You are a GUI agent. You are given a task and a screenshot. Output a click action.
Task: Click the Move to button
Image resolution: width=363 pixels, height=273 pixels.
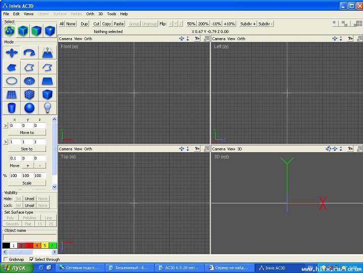pos(27,132)
